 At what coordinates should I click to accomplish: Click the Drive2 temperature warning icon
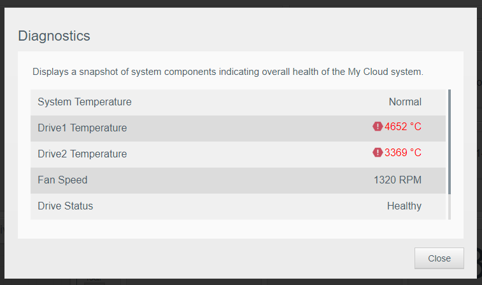[x=377, y=153]
